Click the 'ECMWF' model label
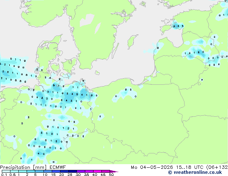The image size is (228, 176). 58,167
